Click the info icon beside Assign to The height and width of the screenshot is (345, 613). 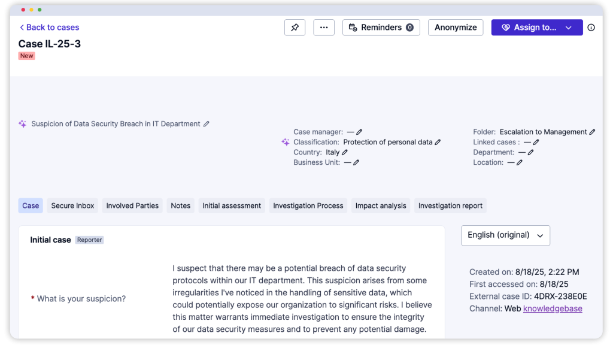(x=591, y=28)
